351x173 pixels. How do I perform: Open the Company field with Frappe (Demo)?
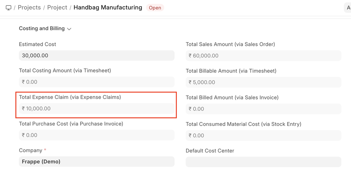coord(97,162)
